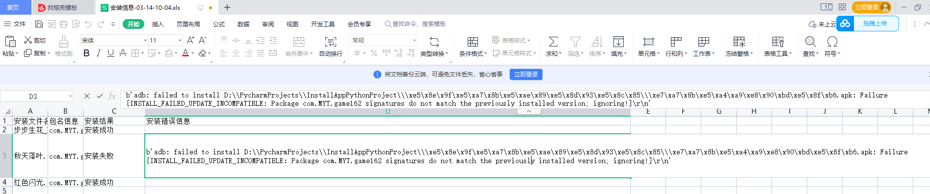Switch to the Developer Tools (开发工具) tab
930x194 pixels.
[322, 24]
